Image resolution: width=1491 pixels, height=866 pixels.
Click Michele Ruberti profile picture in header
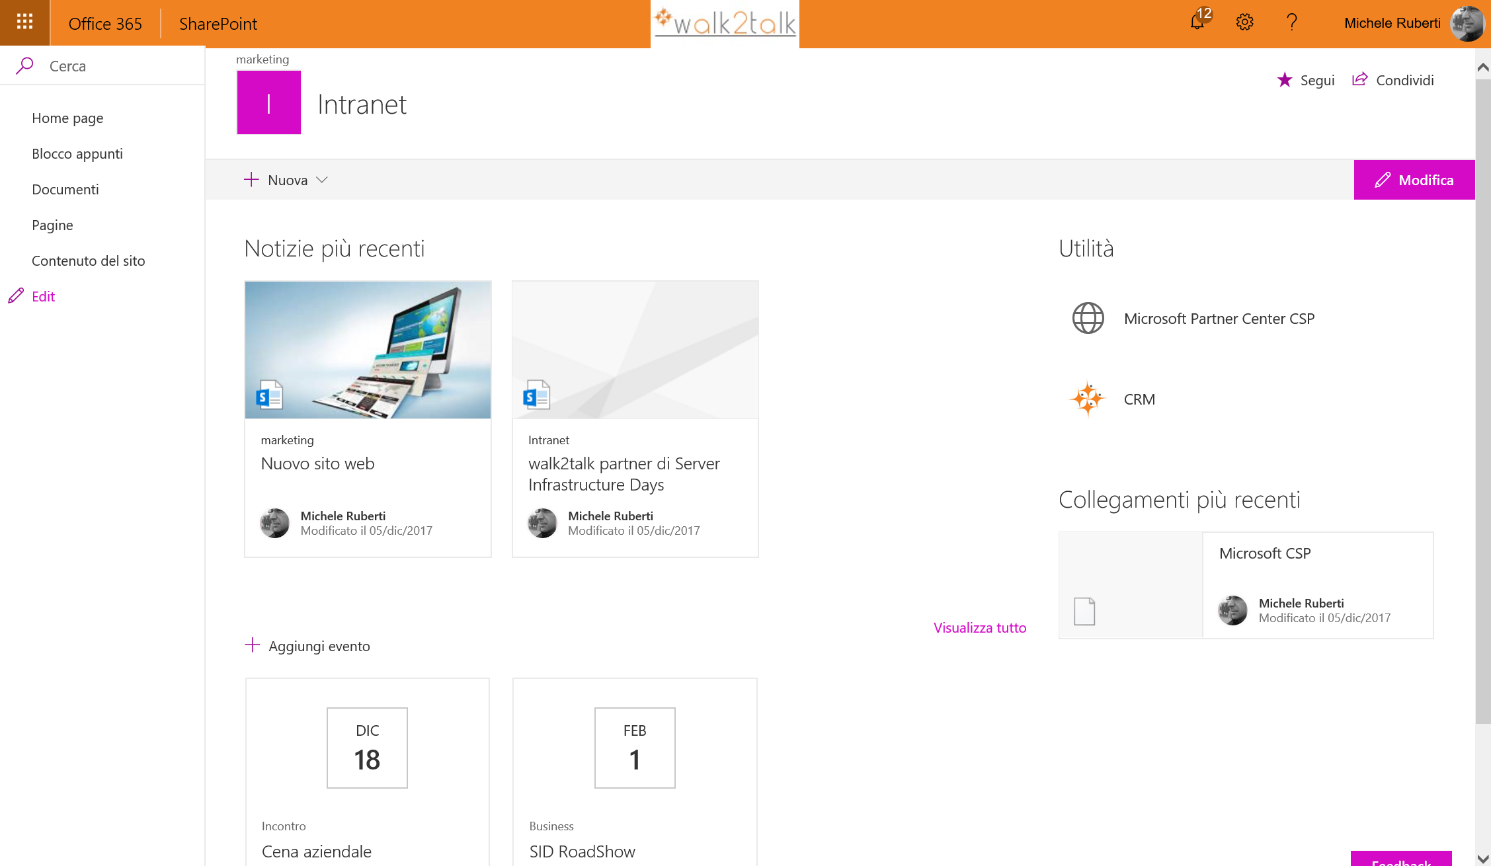coord(1467,23)
